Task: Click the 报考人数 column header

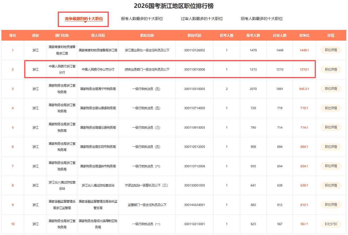Action: pyautogui.click(x=253, y=36)
